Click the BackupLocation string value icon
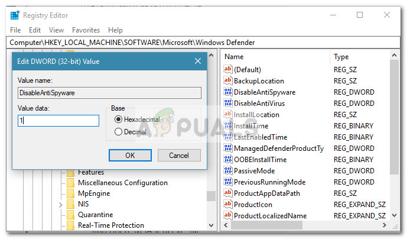This screenshot has width=407, height=239. [227, 80]
